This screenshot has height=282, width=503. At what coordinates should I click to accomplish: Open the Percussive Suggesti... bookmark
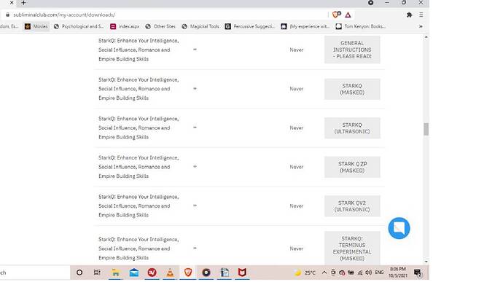pos(250,26)
